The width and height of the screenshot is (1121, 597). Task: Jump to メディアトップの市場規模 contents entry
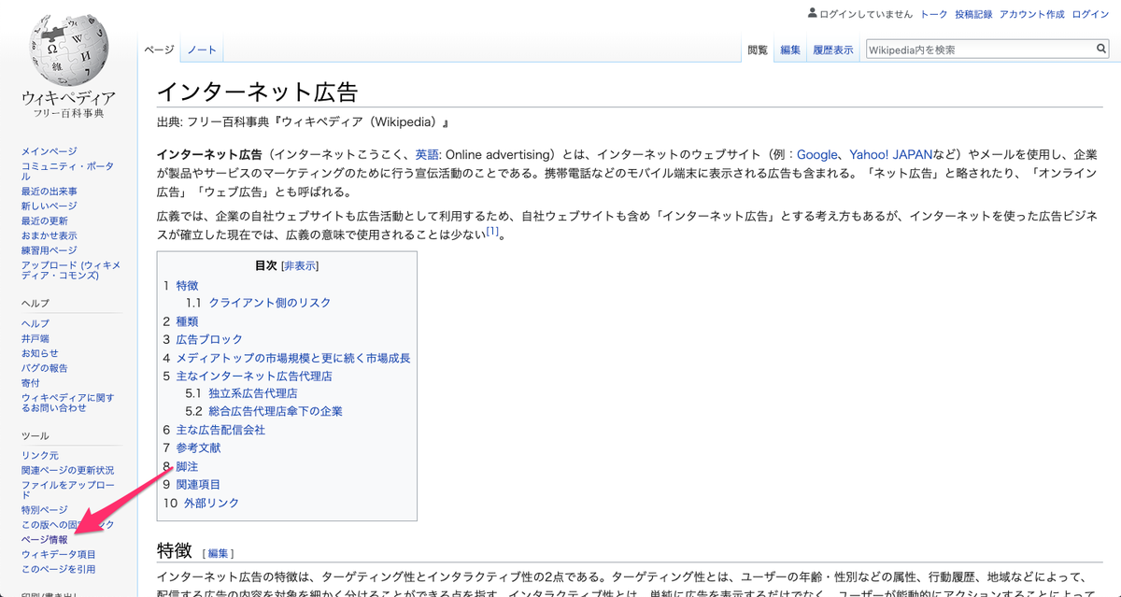pos(293,358)
